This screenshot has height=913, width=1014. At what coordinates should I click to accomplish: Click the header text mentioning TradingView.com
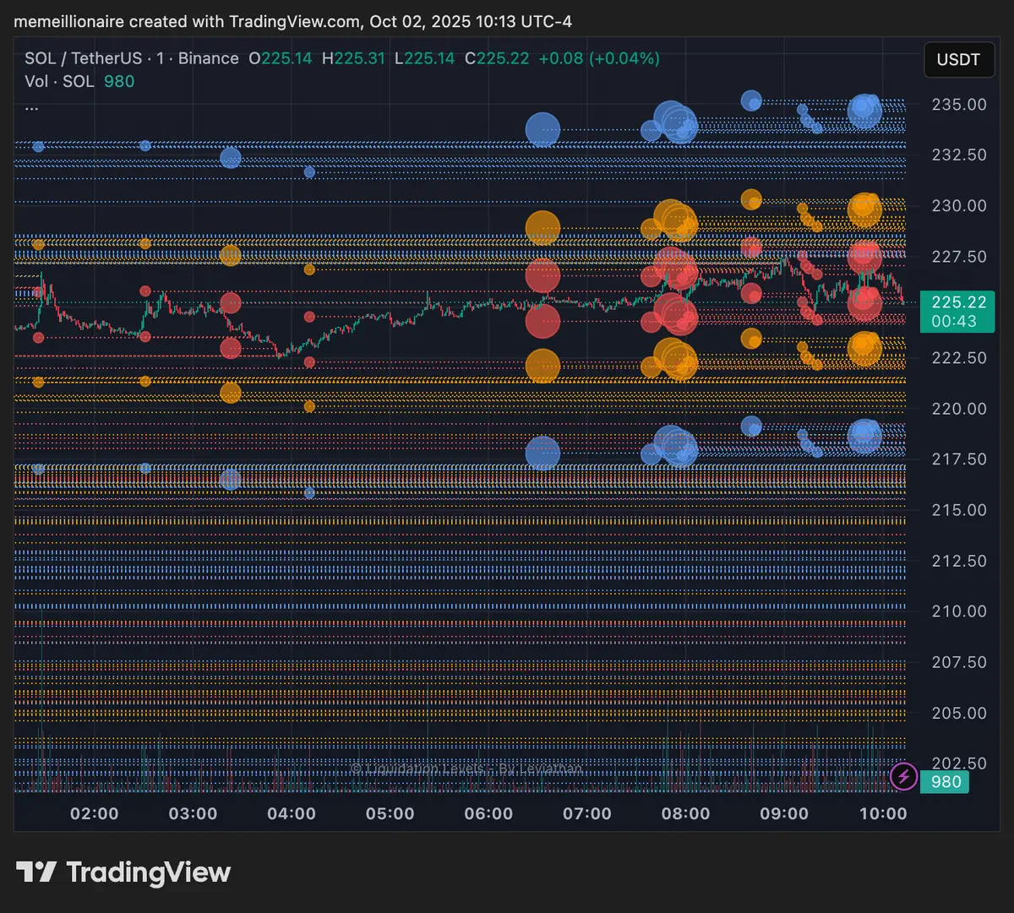pyautogui.click(x=292, y=21)
